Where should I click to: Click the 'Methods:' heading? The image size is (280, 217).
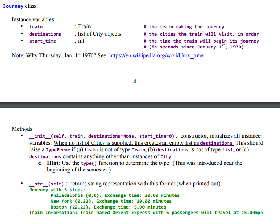click(x=23, y=129)
